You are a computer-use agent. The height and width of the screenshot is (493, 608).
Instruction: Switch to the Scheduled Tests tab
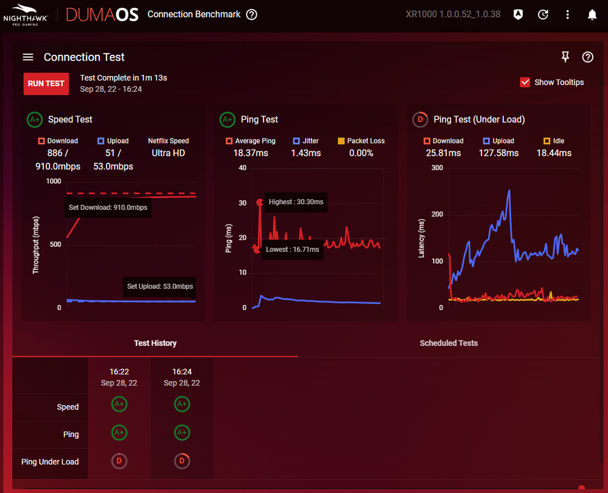[x=449, y=343]
